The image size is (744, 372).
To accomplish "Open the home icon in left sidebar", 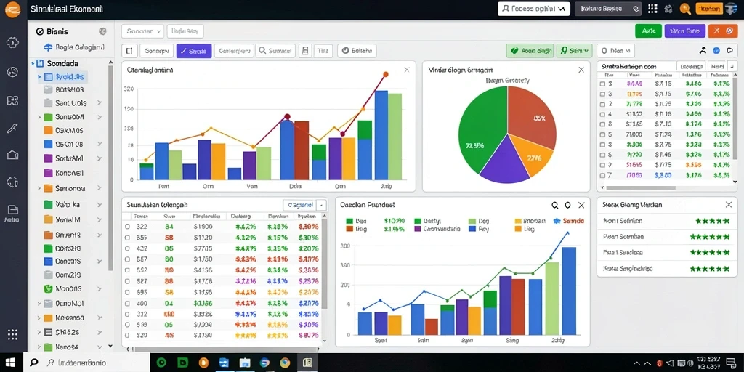I will click(13, 155).
